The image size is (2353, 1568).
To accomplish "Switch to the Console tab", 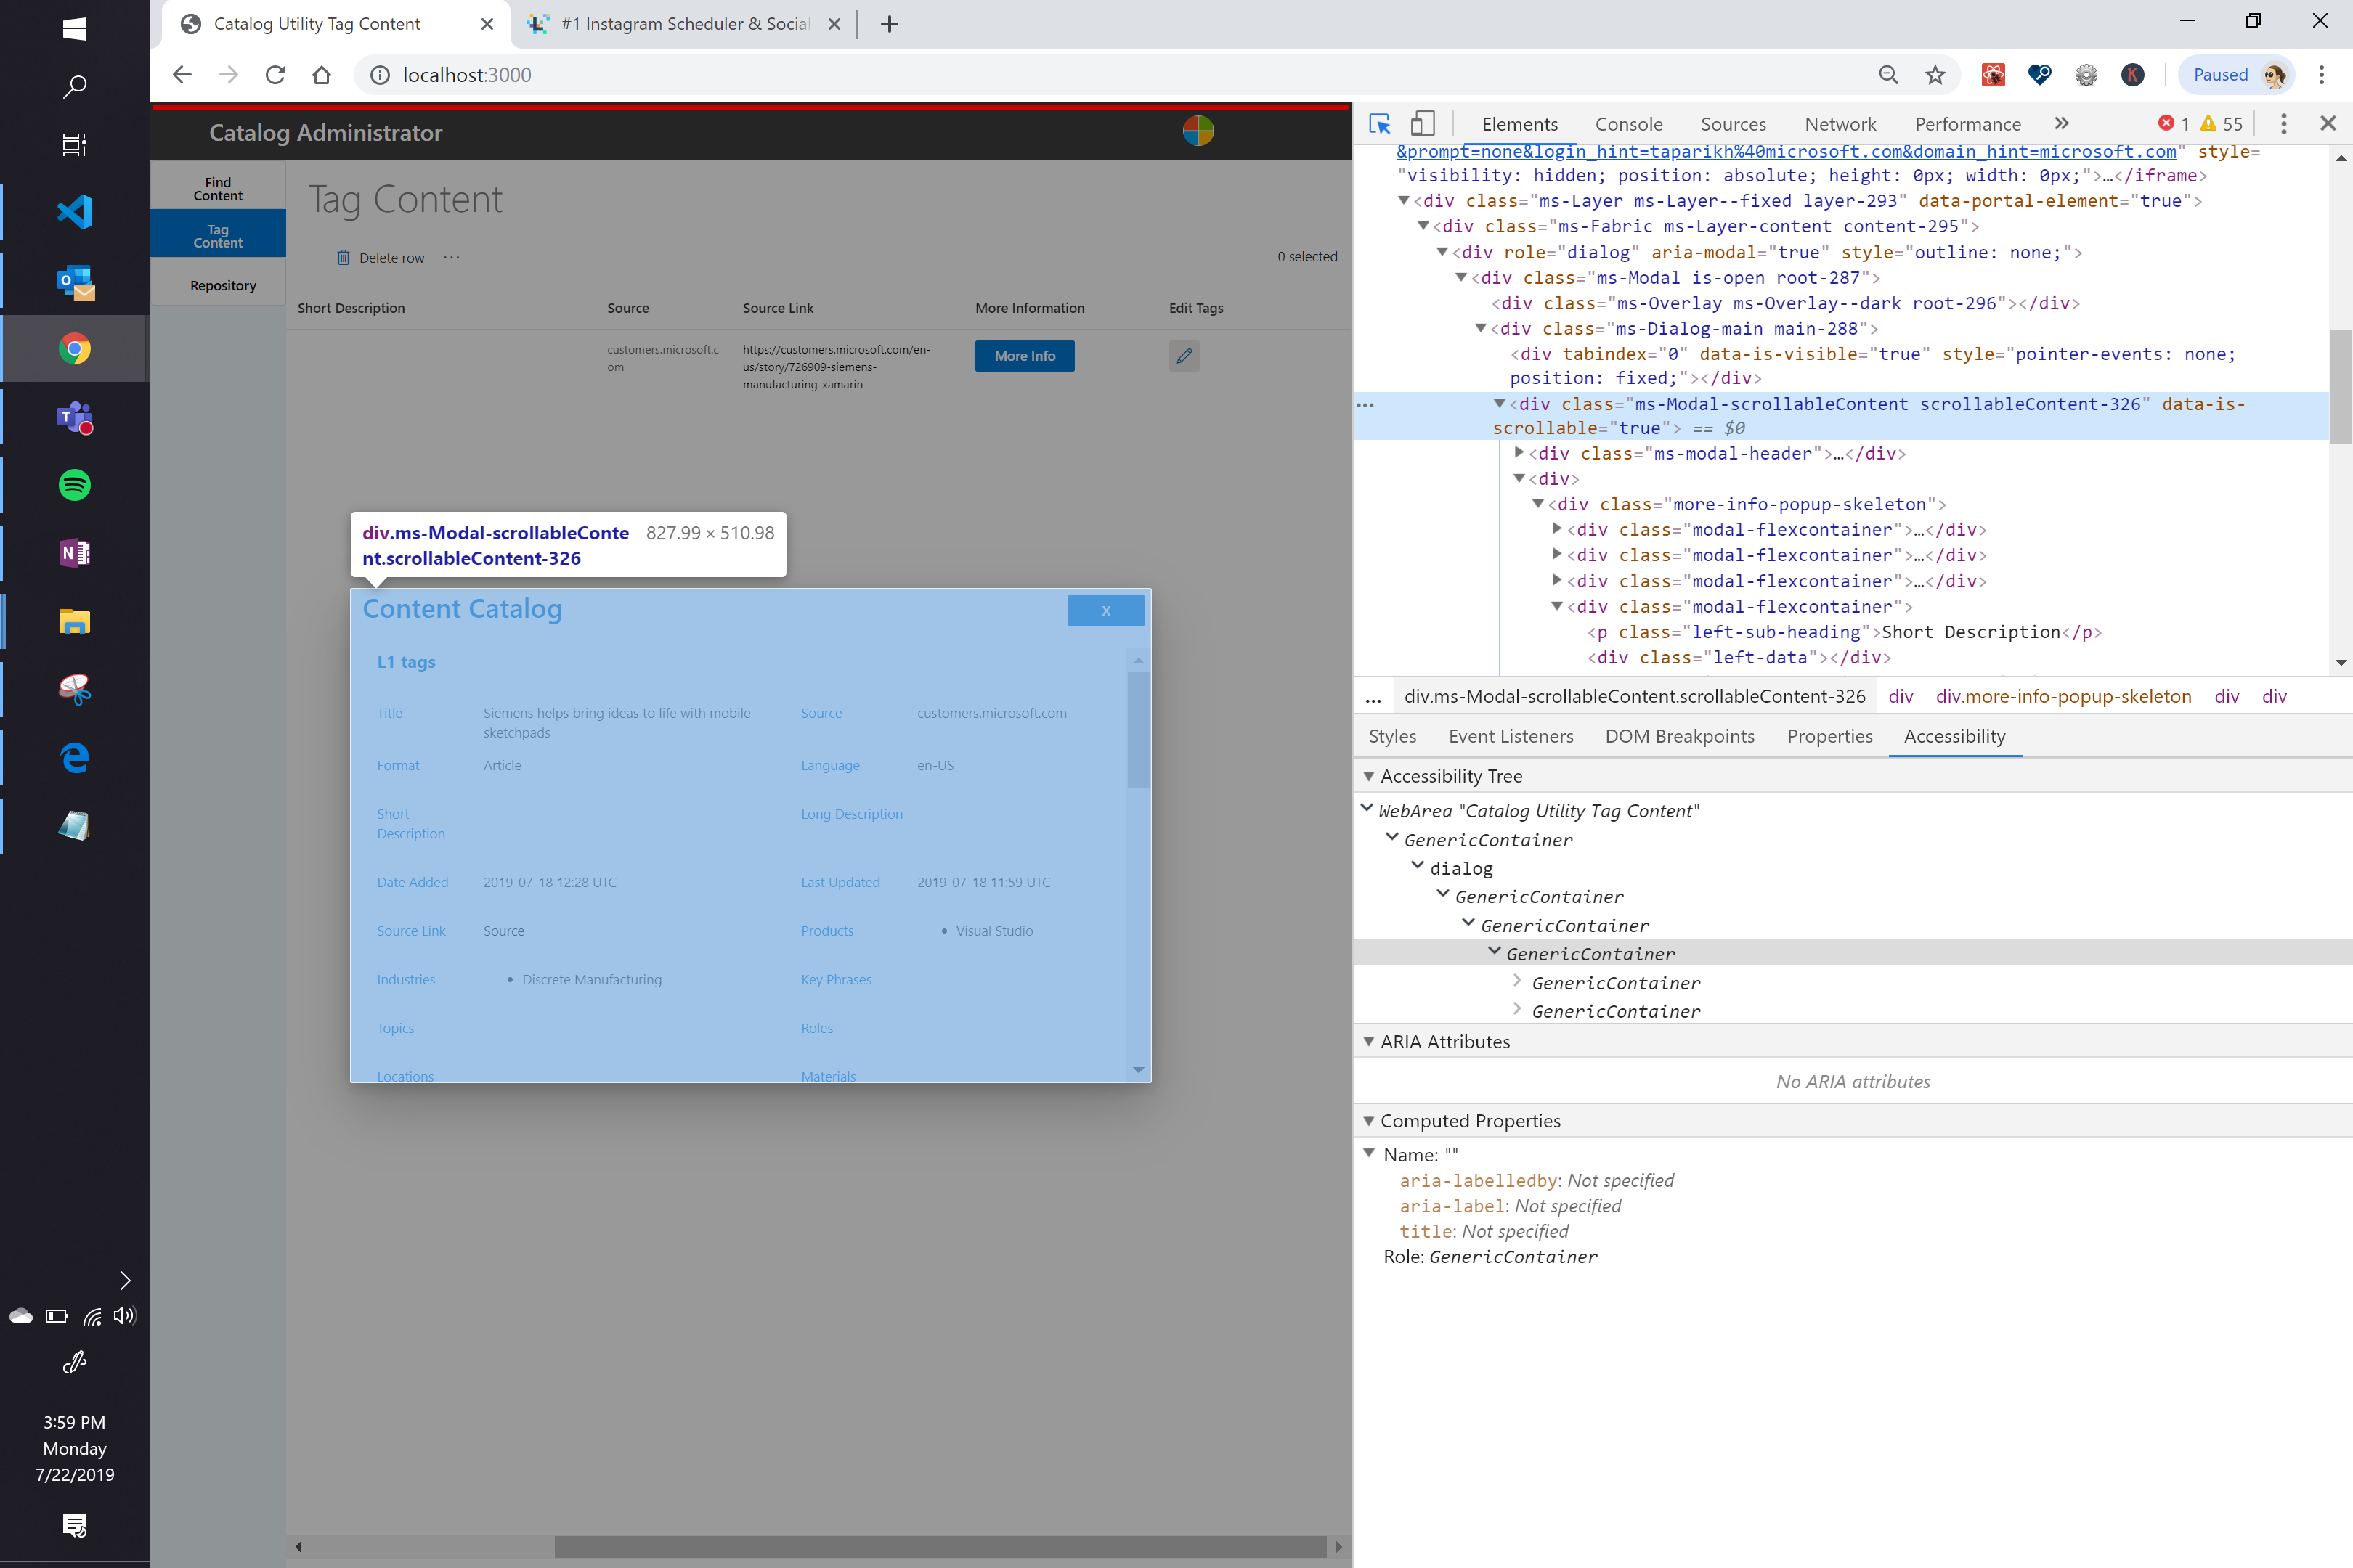I will (1629, 123).
